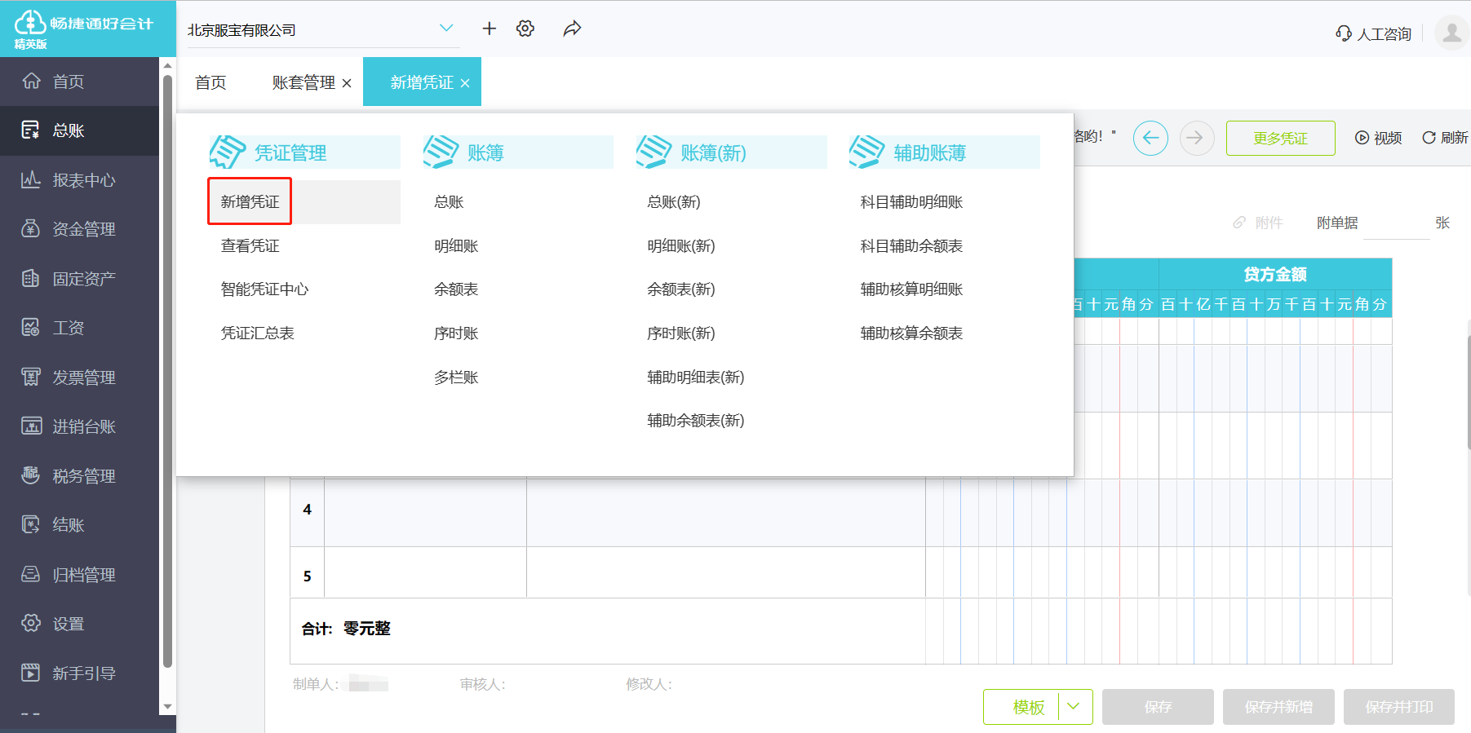Click the 附件 paperclip attachment icon
This screenshot has height=733, width=1471.
[1239, 223]
